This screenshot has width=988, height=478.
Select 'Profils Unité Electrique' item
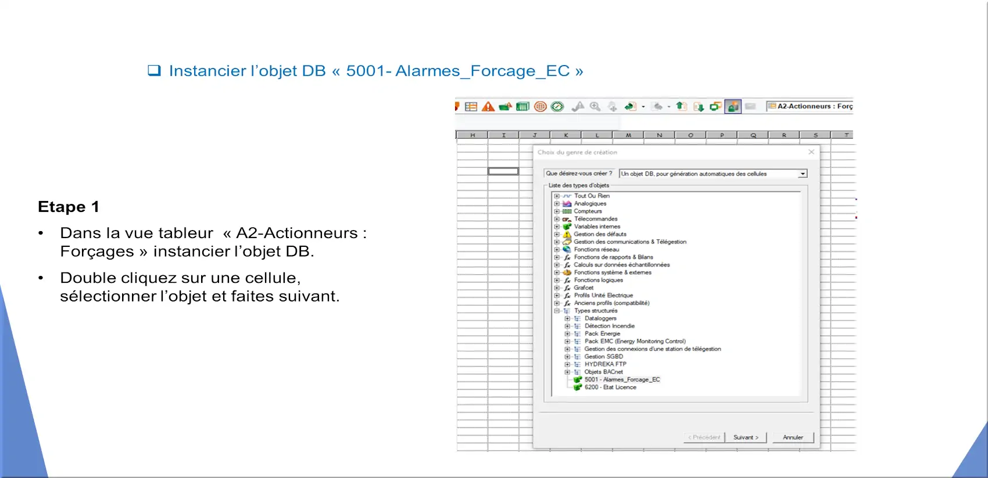(603, 295)
